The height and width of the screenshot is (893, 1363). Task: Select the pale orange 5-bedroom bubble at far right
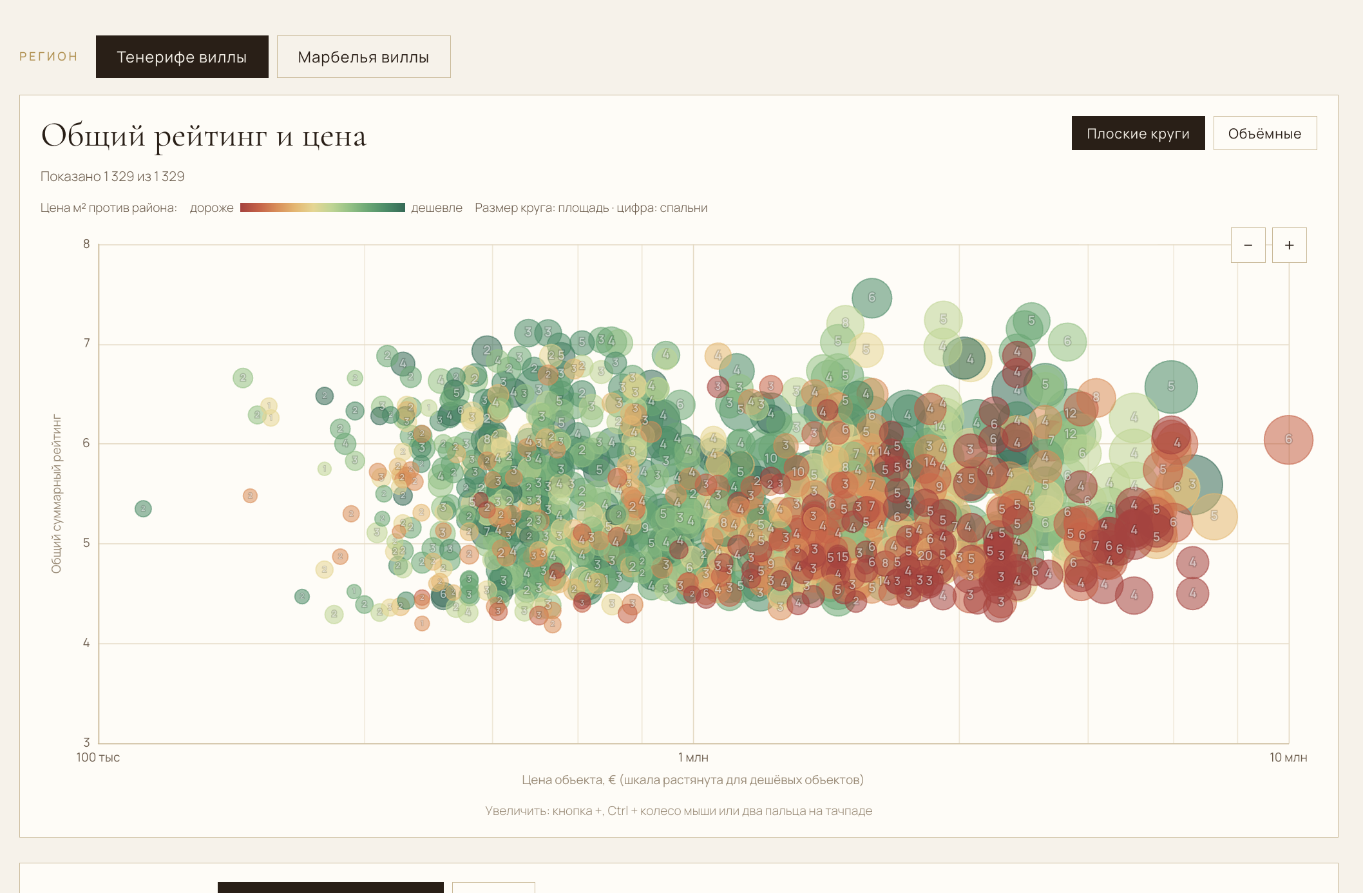click(1214, 516)
